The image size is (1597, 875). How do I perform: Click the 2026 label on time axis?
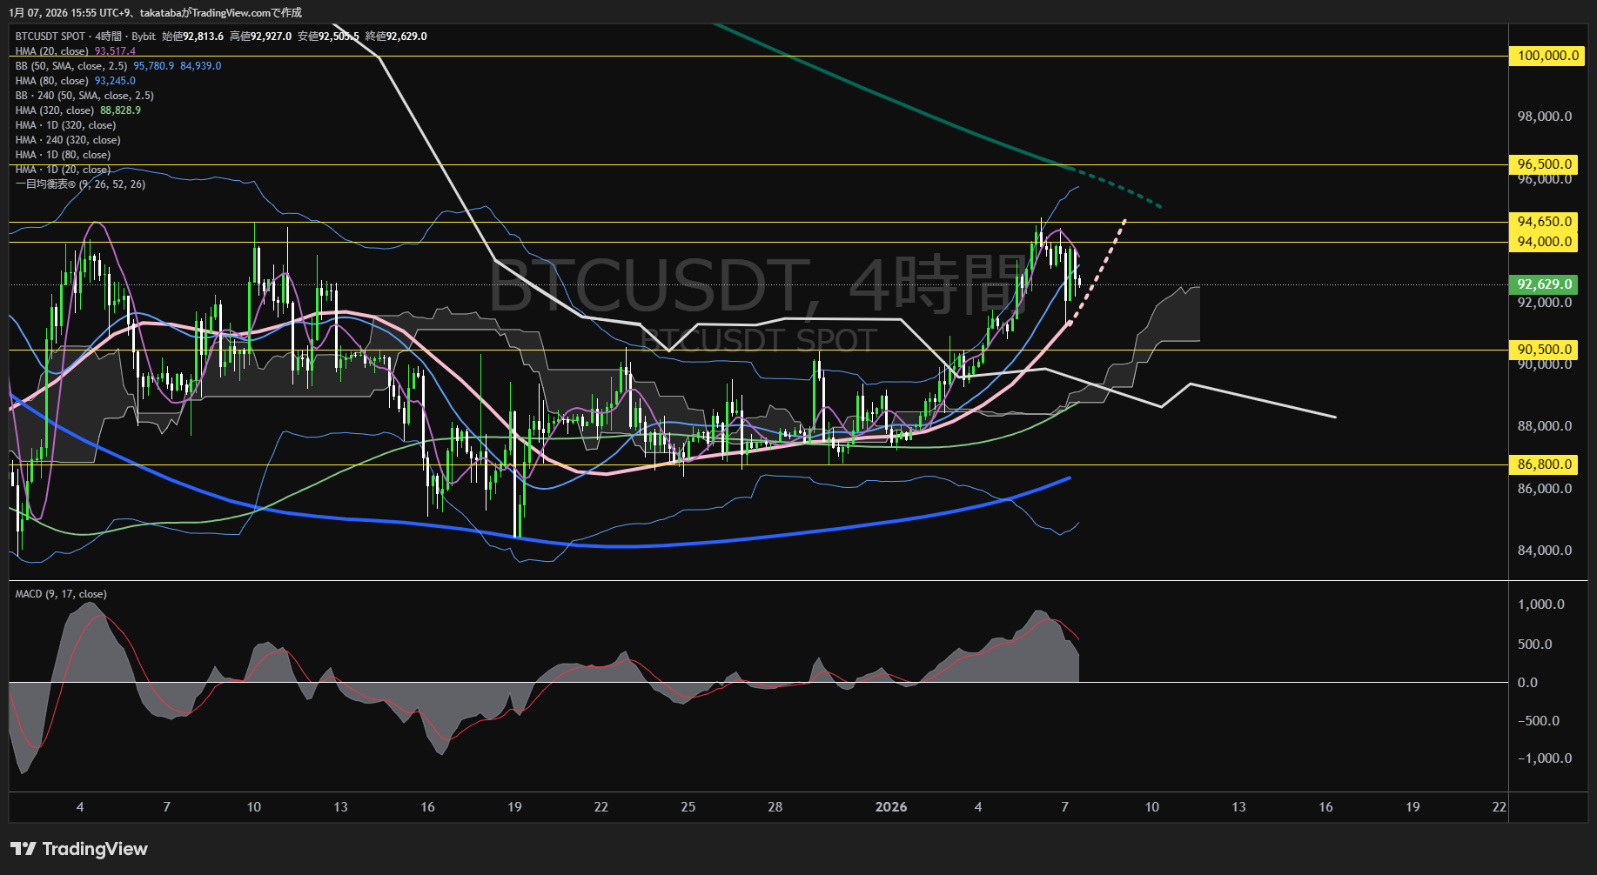[x=891, y=807]
